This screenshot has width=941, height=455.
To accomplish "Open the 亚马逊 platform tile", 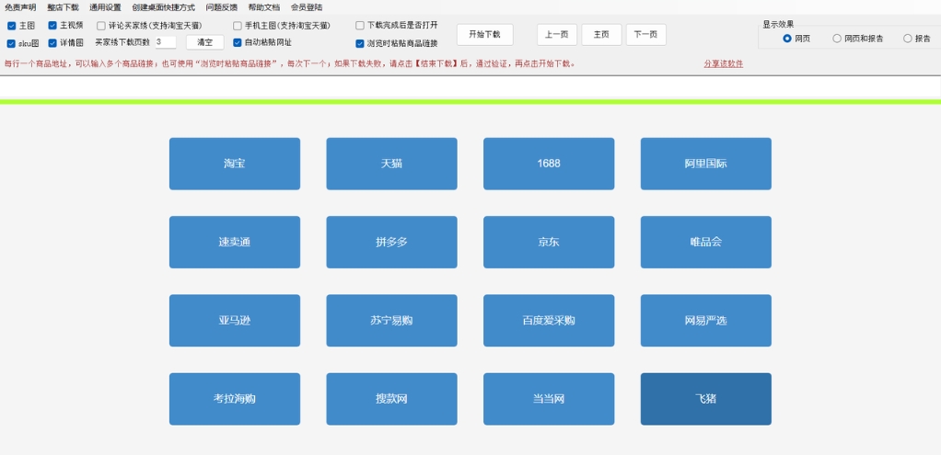I will pos(235,321).
